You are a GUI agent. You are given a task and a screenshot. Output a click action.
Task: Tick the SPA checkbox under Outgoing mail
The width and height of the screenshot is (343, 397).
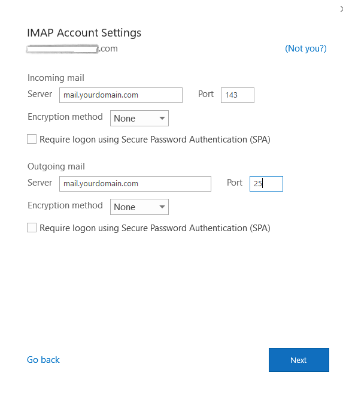32,228
